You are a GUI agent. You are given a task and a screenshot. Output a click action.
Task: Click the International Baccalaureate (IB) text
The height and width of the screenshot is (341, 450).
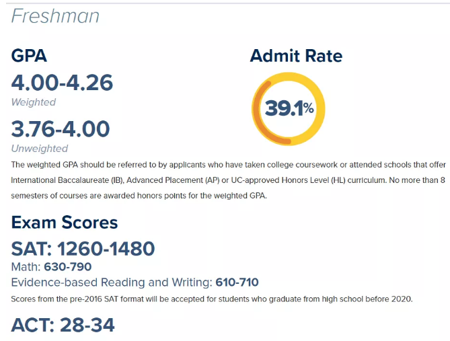coord(67,180)
